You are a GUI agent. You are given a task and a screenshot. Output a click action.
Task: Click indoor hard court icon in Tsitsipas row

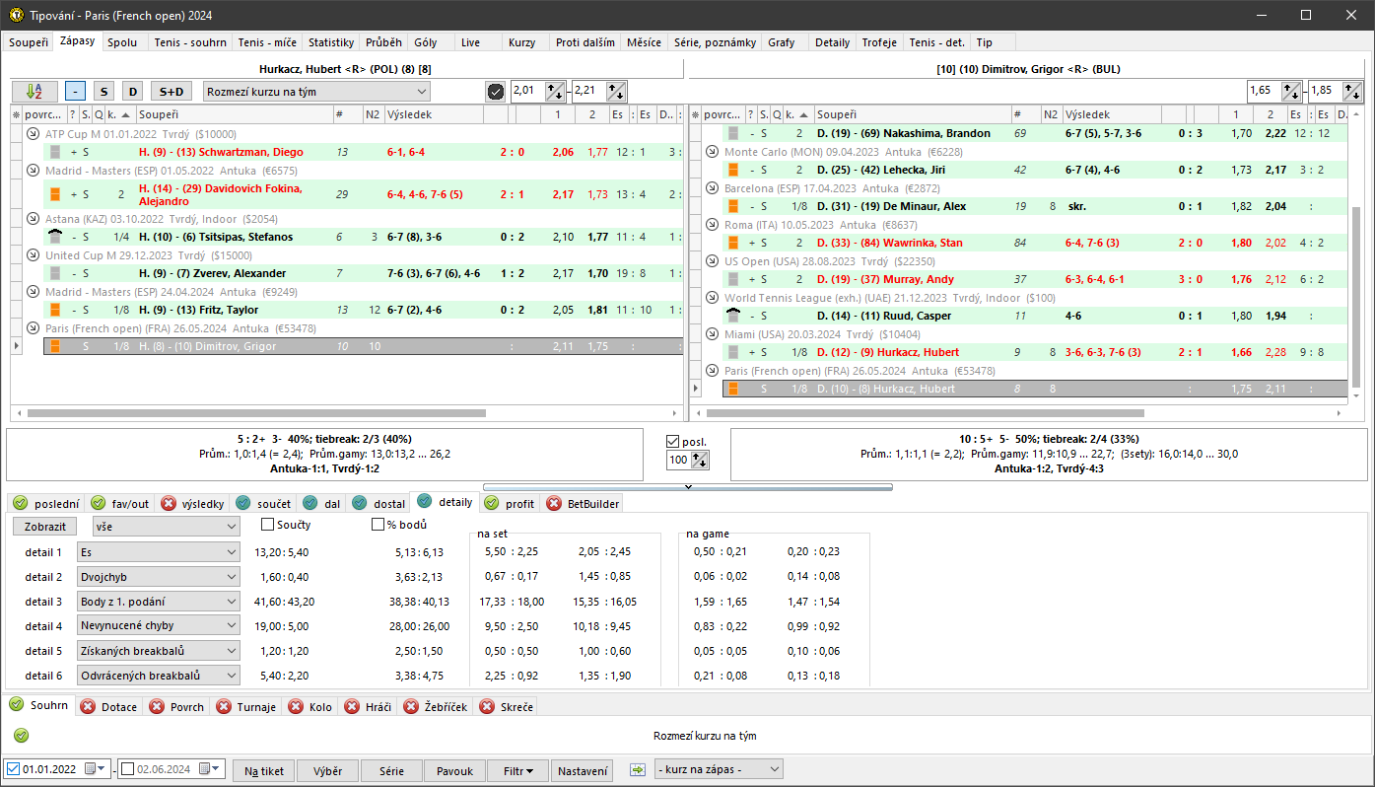[55, 237]
